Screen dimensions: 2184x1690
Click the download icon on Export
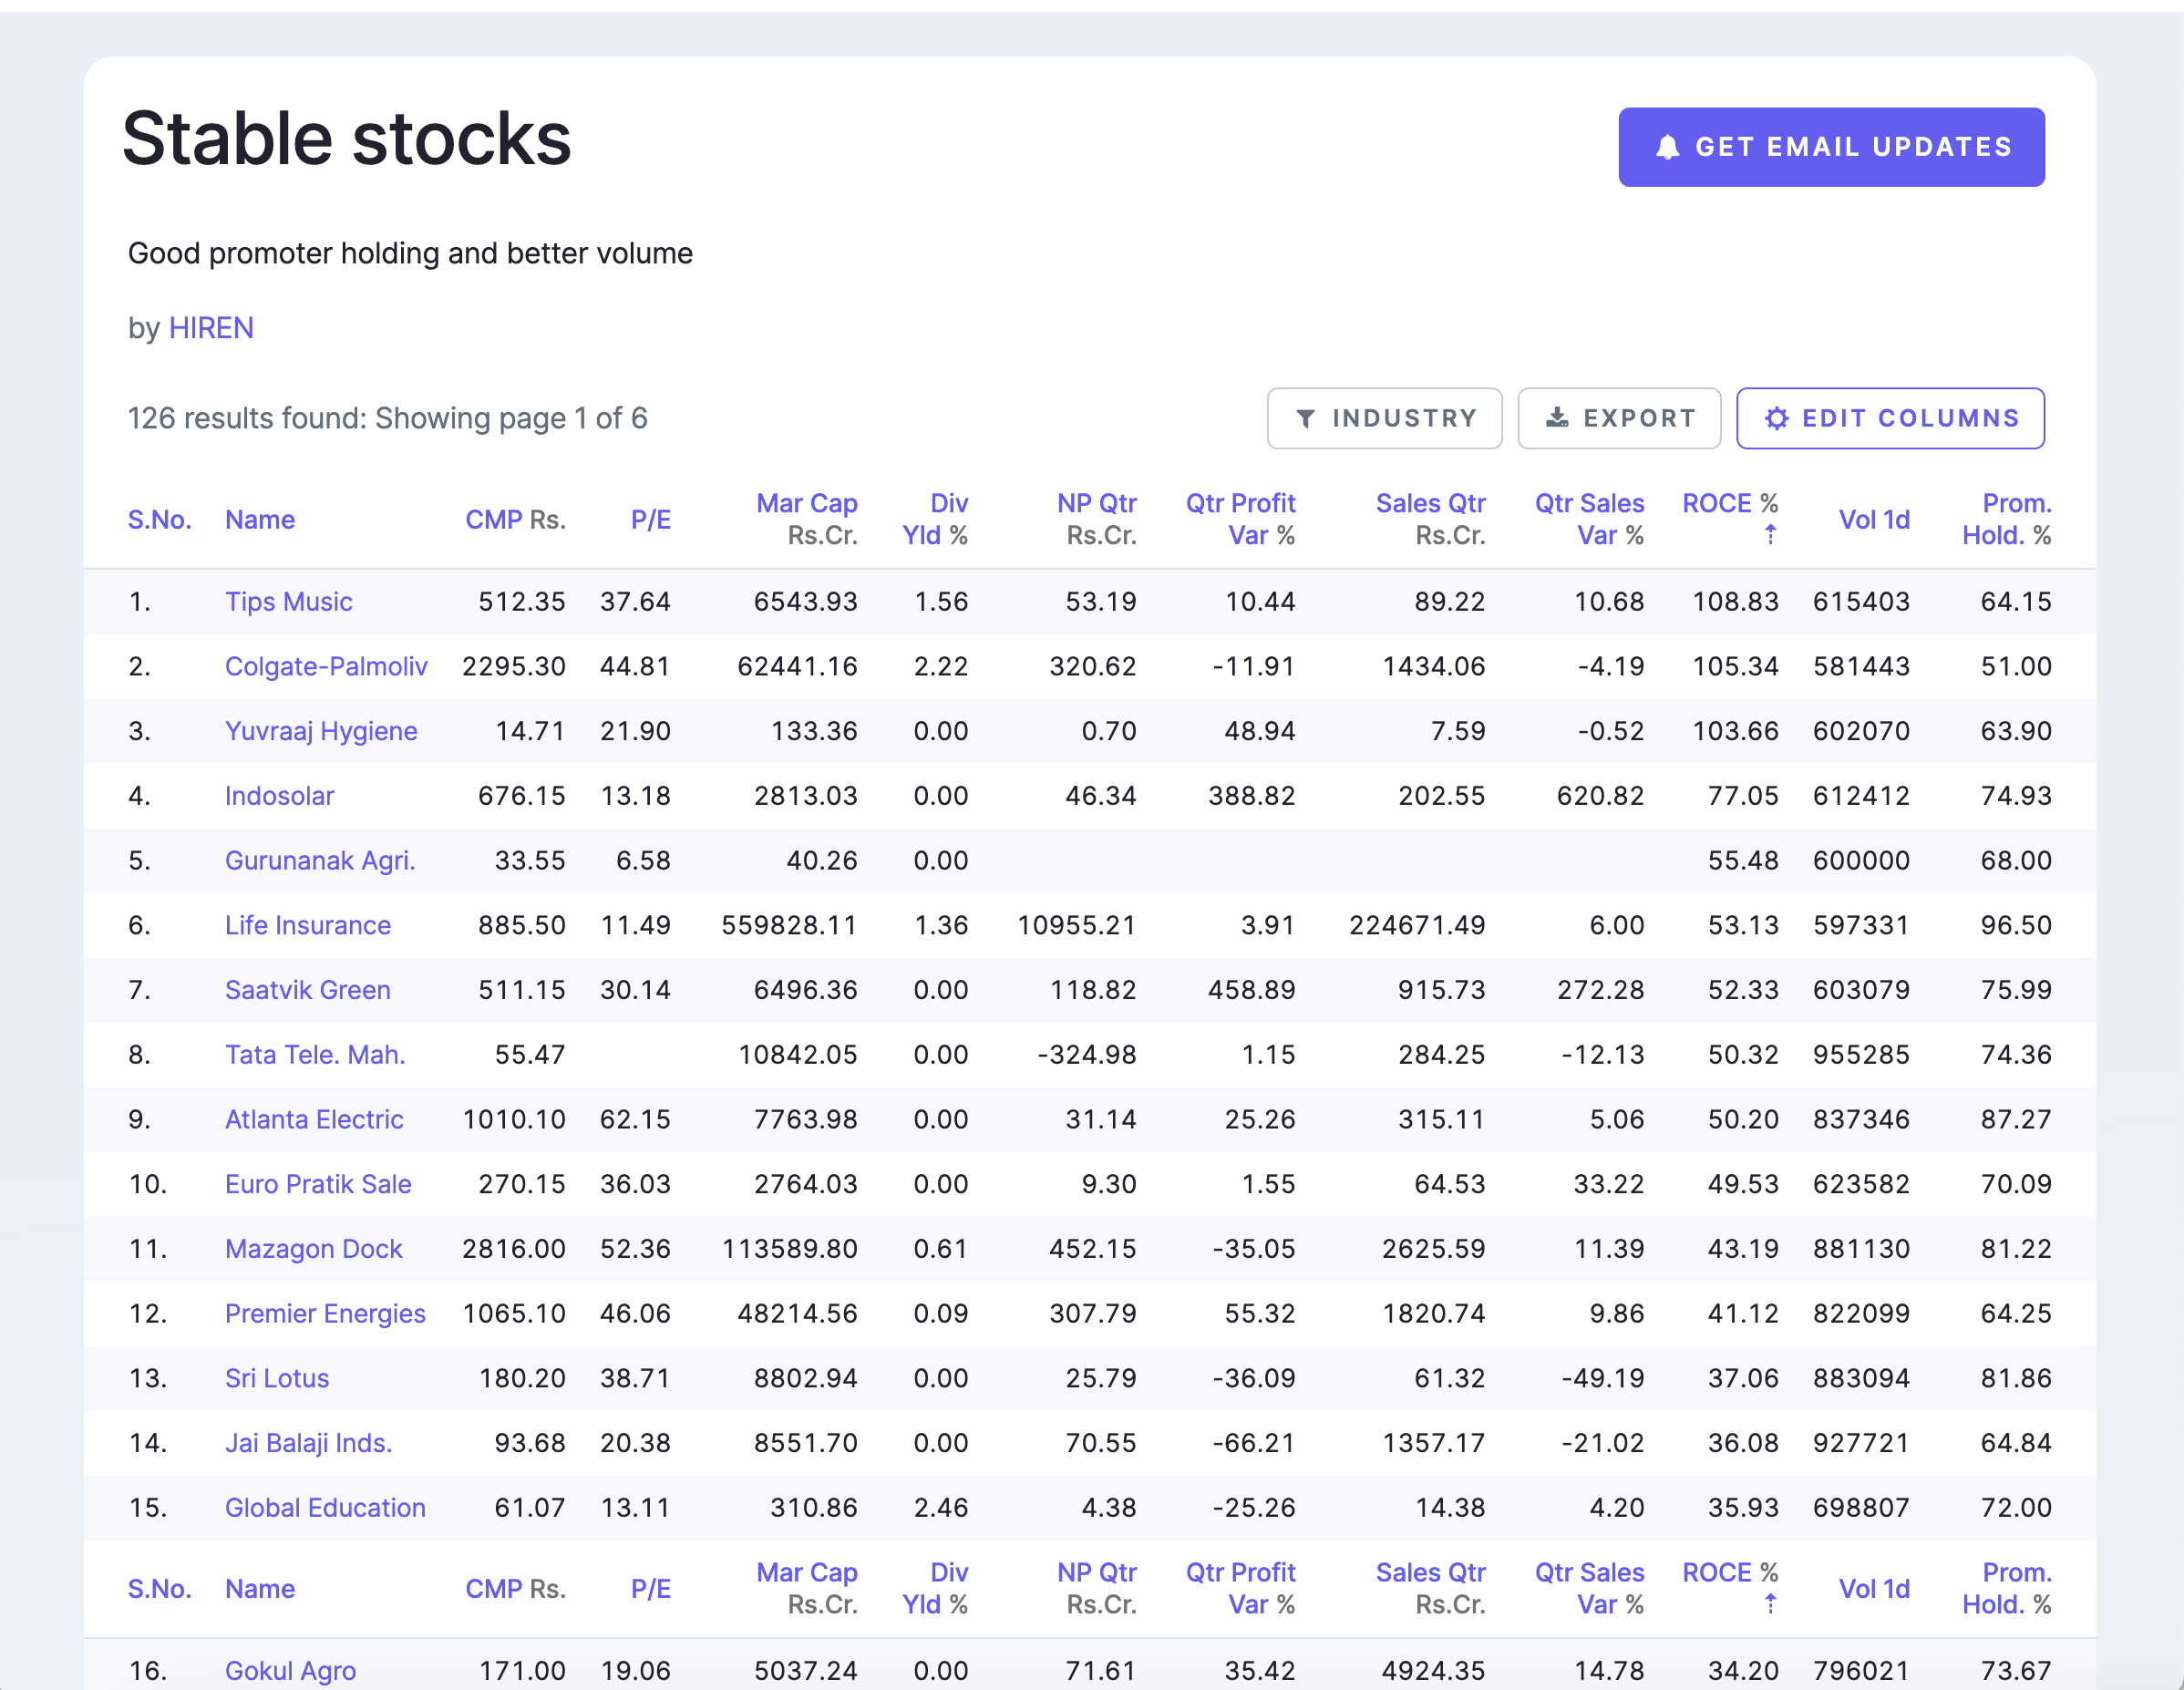point(1557,418)
